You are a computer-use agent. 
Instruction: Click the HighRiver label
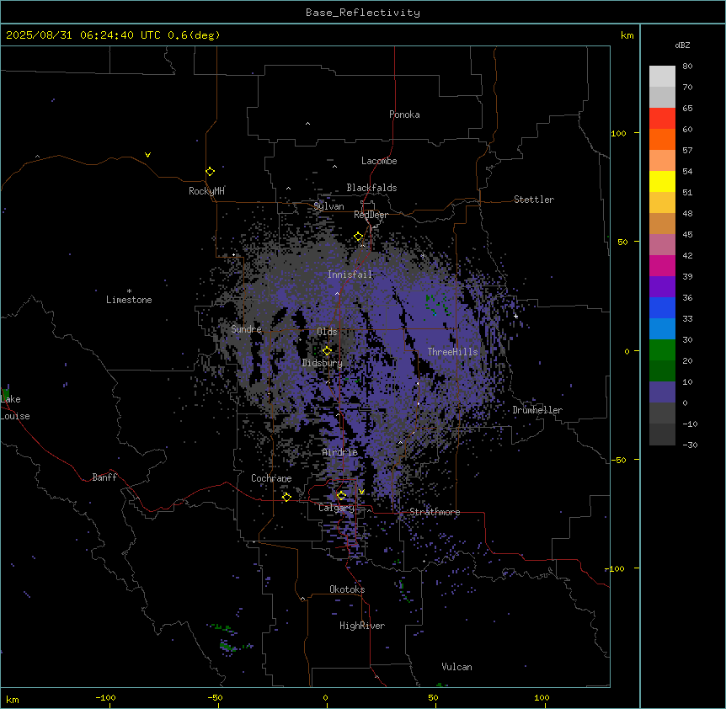click(362, 626)
